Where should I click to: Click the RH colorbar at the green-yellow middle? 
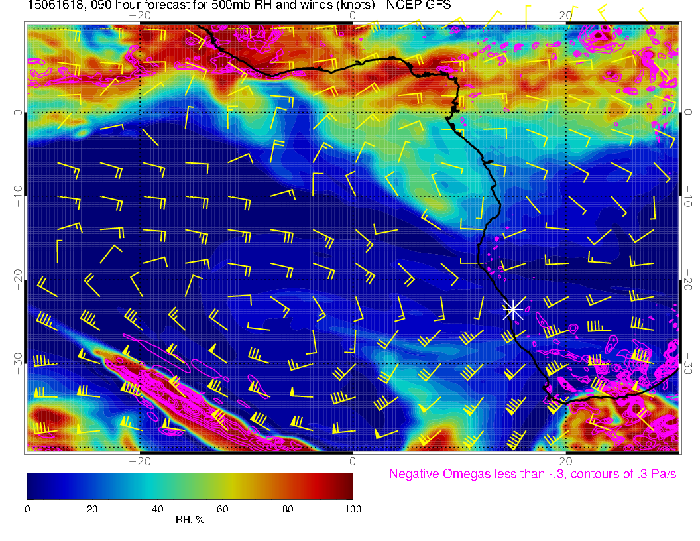point(222,486)
